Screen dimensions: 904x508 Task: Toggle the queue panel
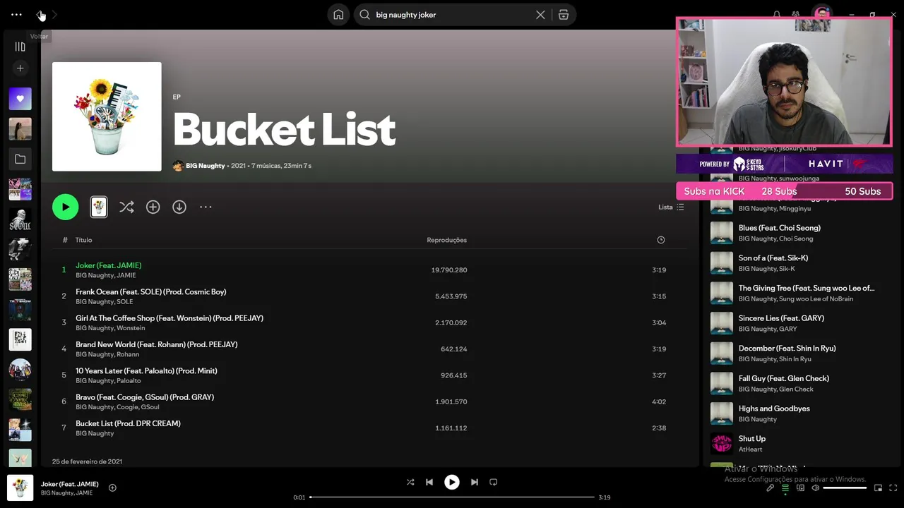coord(785,488)
